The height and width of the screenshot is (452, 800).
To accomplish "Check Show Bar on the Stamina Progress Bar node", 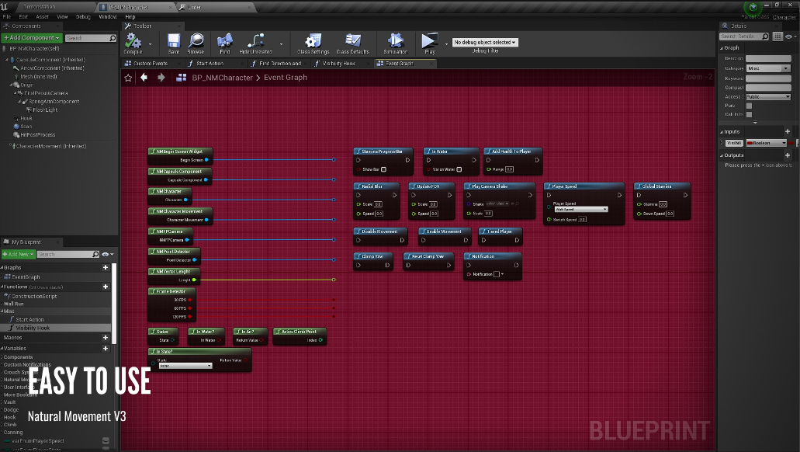I will tap(383, 169).
